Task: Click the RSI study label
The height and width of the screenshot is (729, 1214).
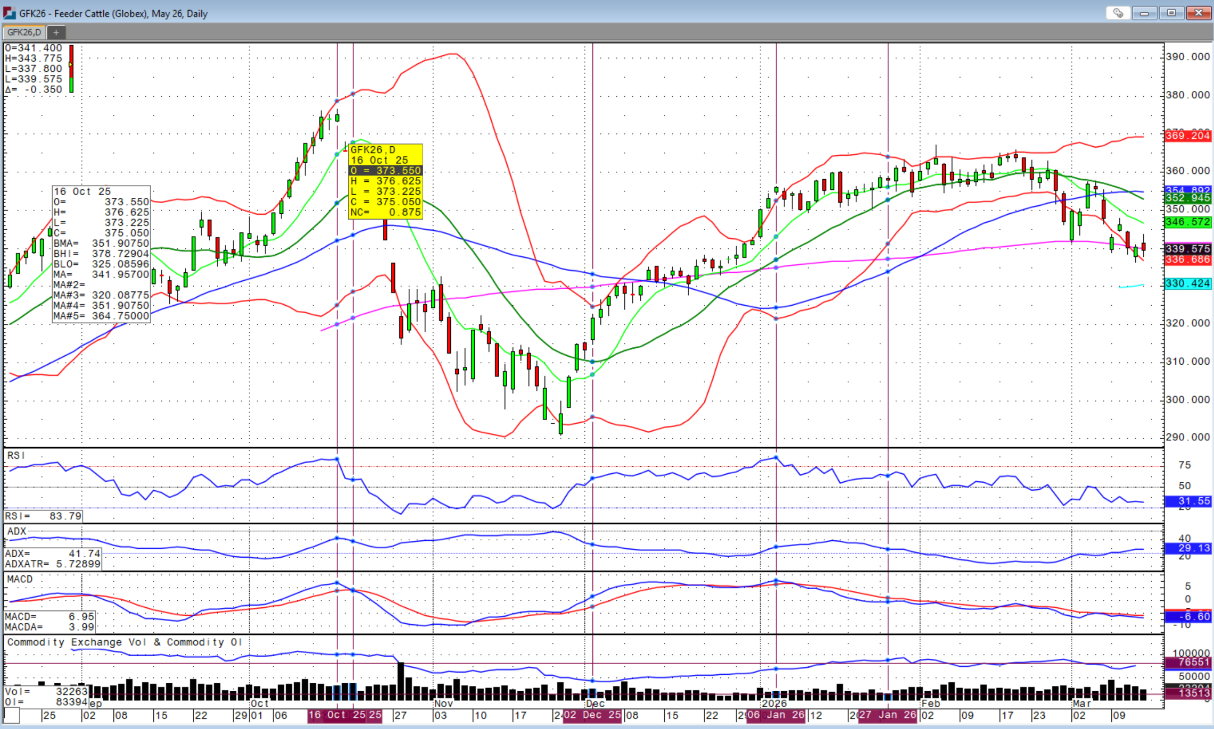Action: pos(16,456)
